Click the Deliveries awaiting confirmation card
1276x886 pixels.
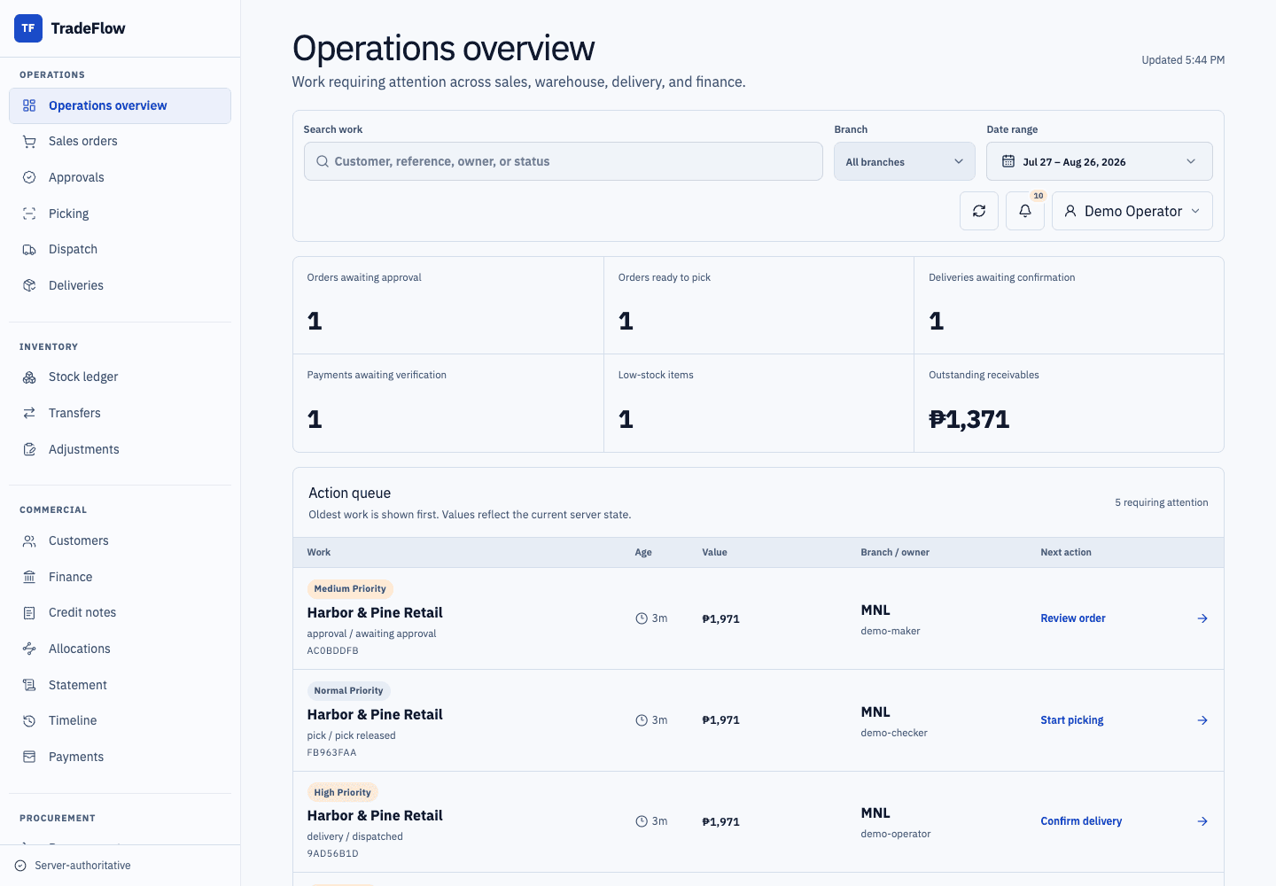[1069, 306]
